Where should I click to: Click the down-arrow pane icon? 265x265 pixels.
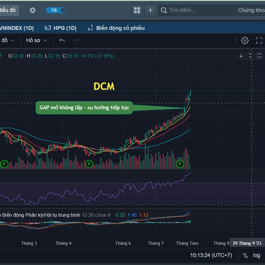click(x=241, y=56)
